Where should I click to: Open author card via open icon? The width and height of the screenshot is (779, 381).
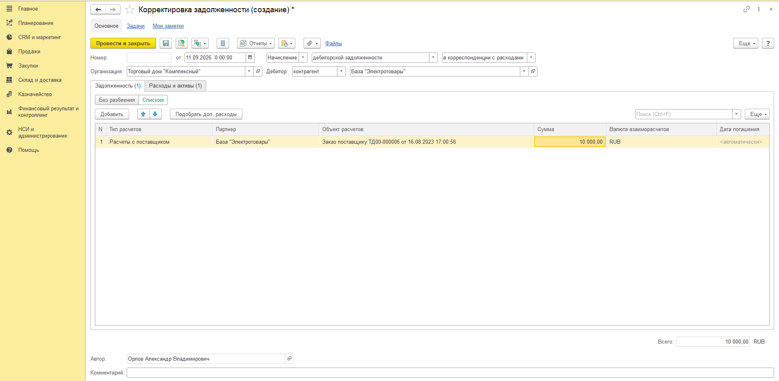coord(289,359)
